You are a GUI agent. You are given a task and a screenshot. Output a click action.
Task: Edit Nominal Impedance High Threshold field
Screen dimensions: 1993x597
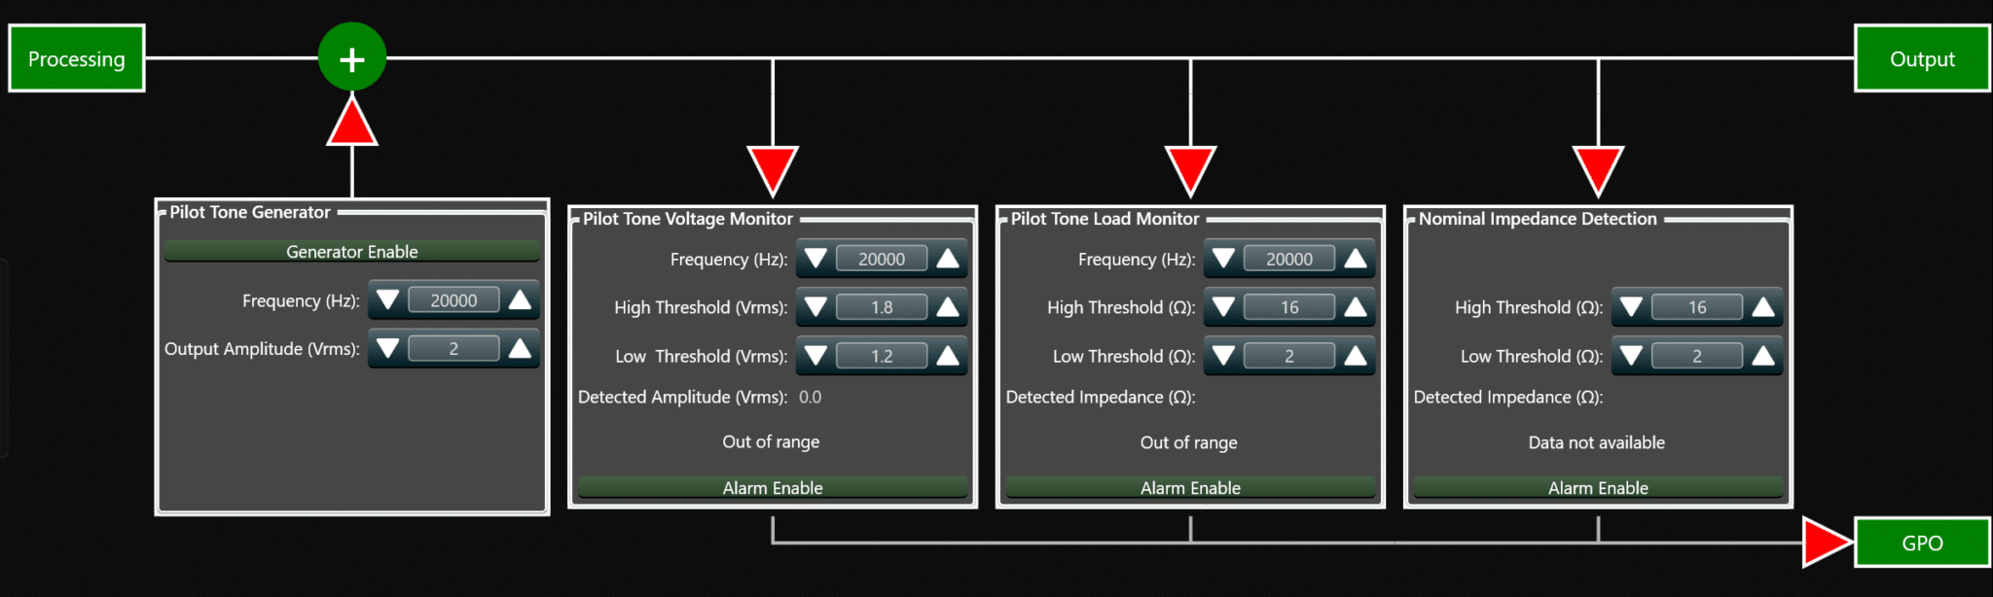click(x=1697, y=307)
